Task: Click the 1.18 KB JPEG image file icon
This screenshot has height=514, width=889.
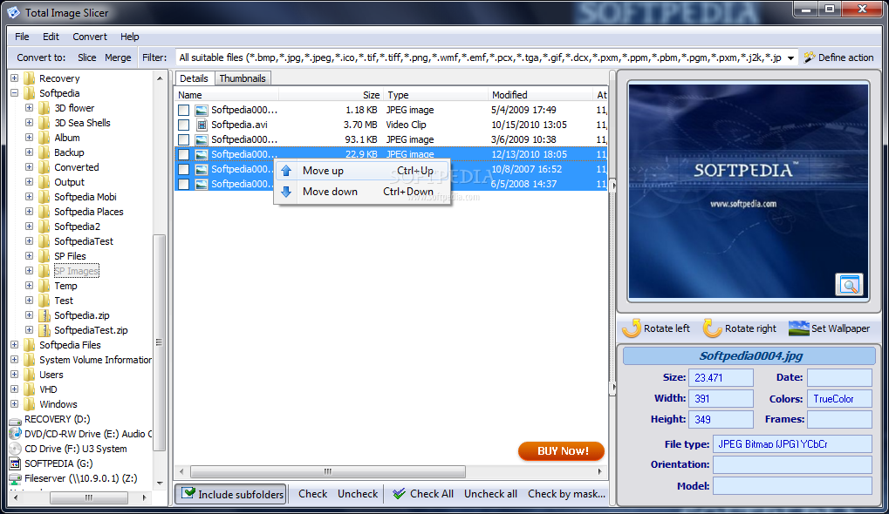Action: pyautogui.click(x=202, y=110)
